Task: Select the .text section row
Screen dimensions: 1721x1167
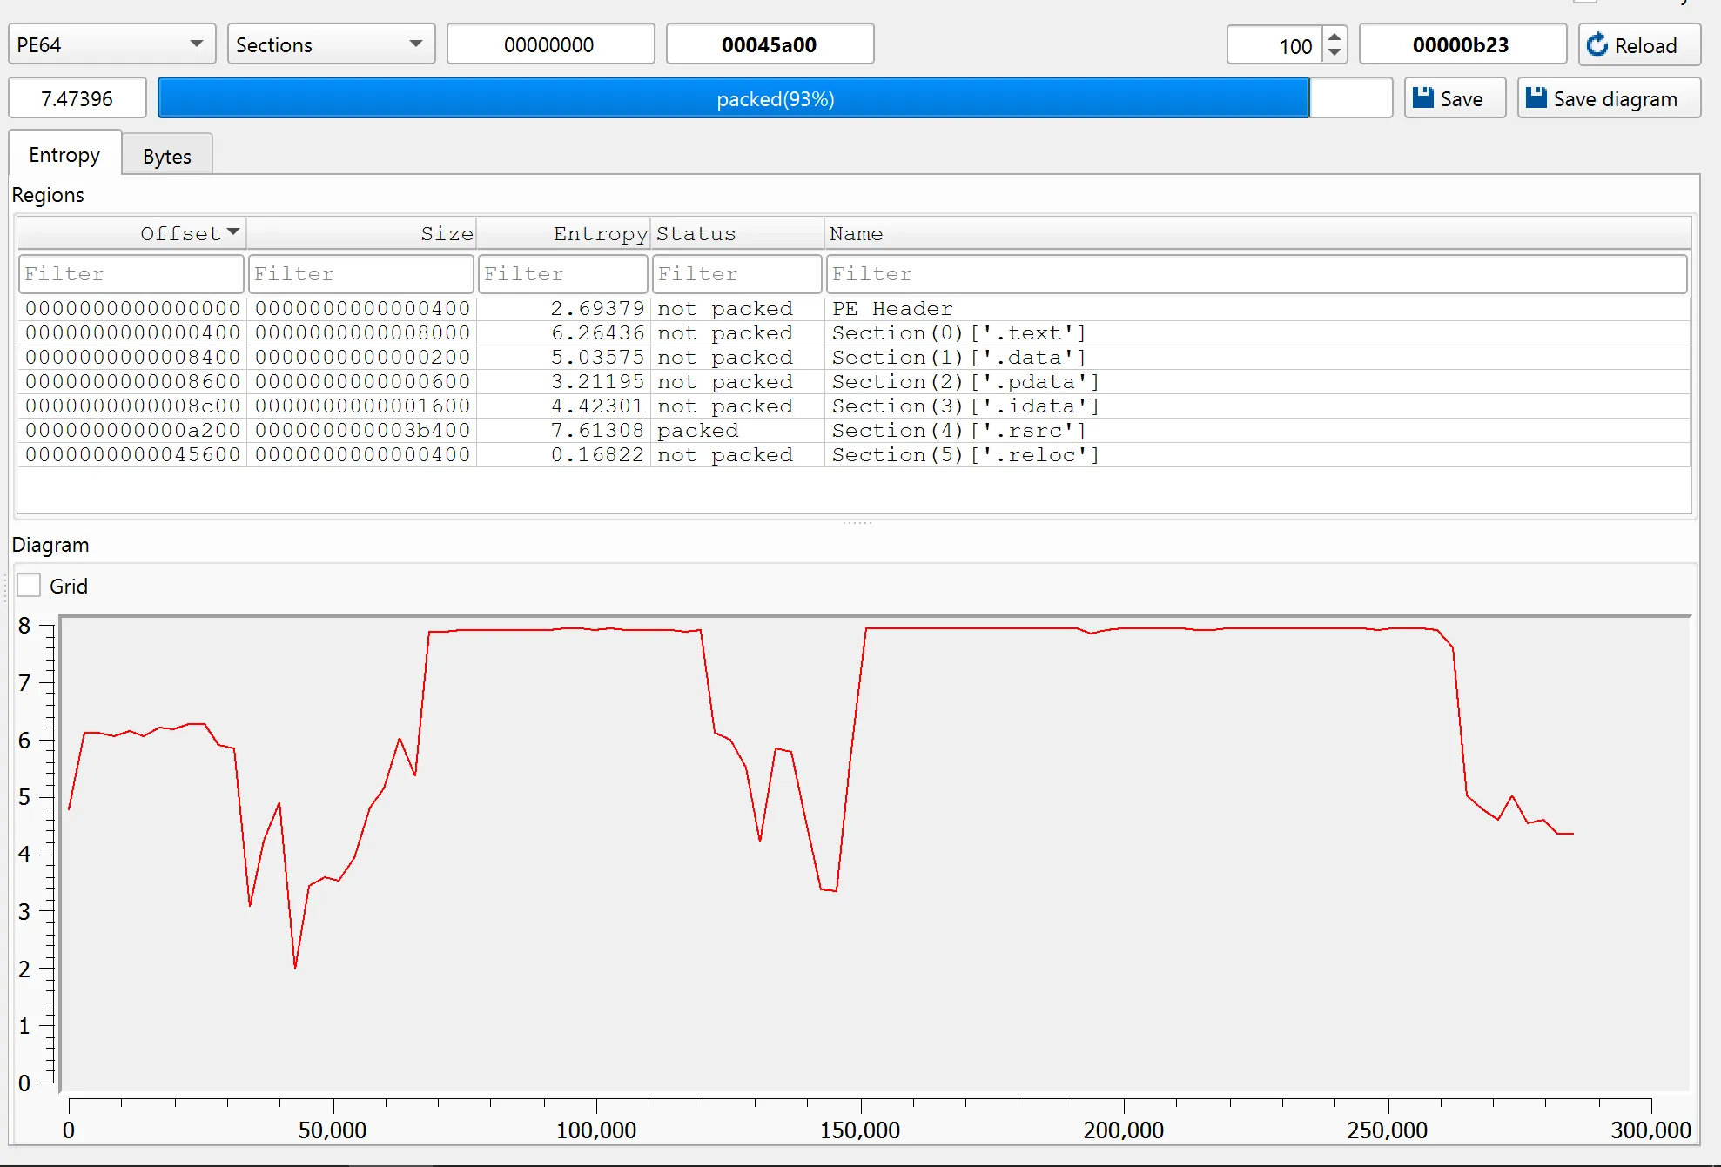Action: point(958,332)
